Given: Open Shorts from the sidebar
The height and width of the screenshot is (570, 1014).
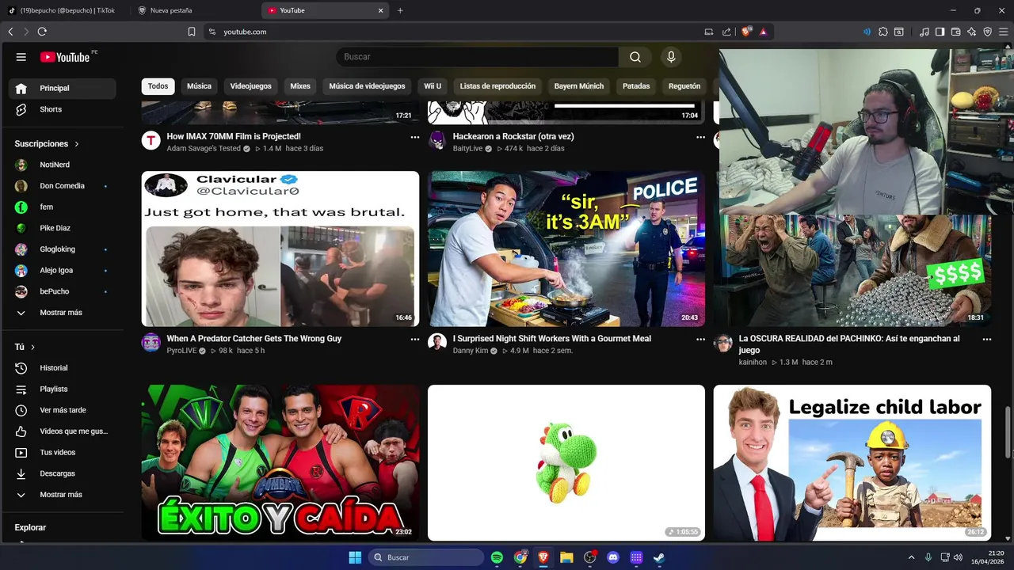Looking at the screenshot, I should coord(62,109).
